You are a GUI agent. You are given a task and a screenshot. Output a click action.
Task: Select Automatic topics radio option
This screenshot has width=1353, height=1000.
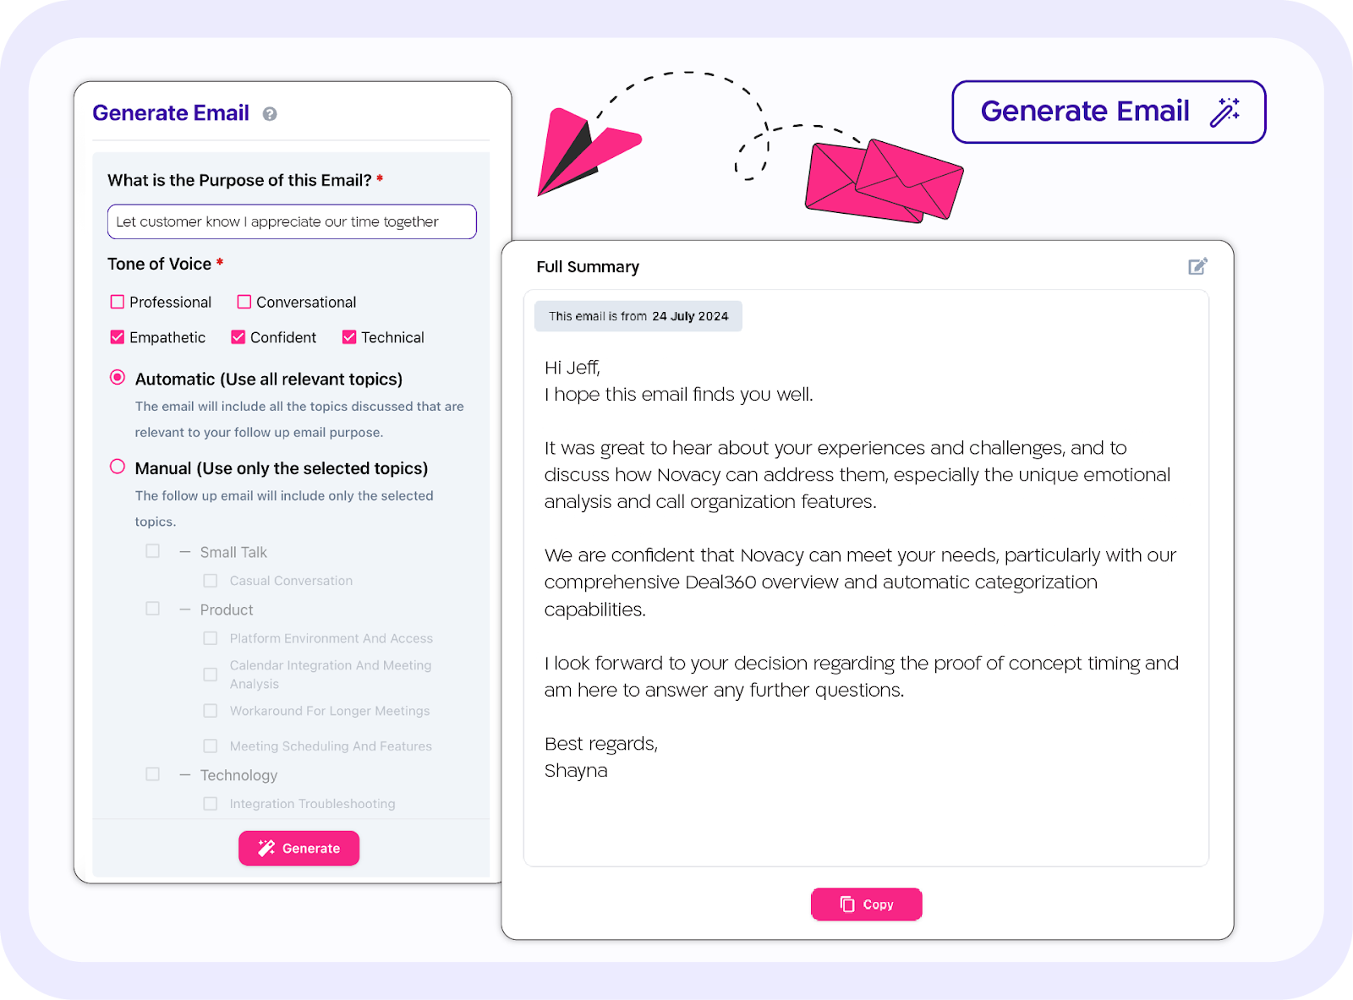click(118, 377)
